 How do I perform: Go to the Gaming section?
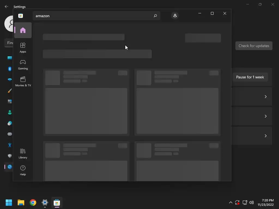[23, 65]
